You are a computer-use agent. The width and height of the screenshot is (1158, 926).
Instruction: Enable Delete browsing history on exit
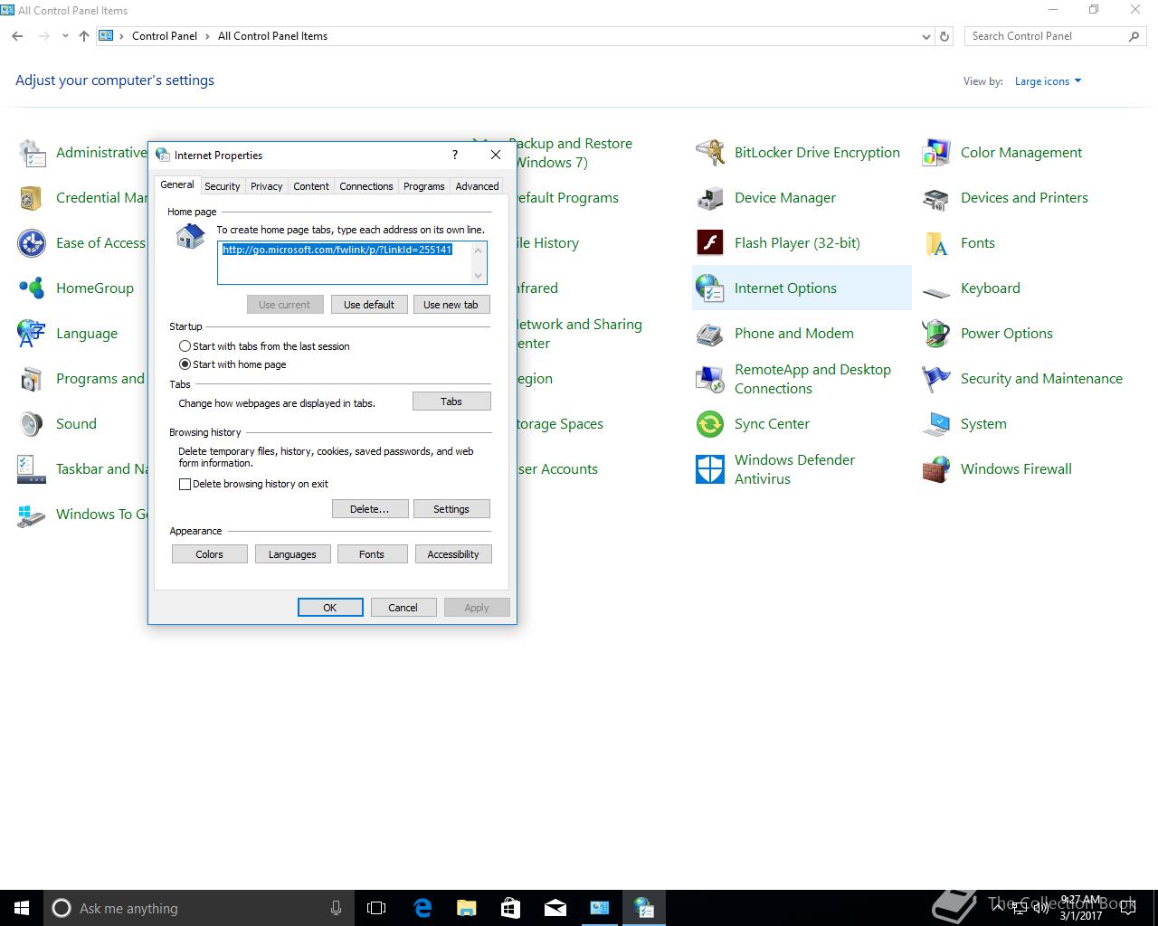pos(185,484)
